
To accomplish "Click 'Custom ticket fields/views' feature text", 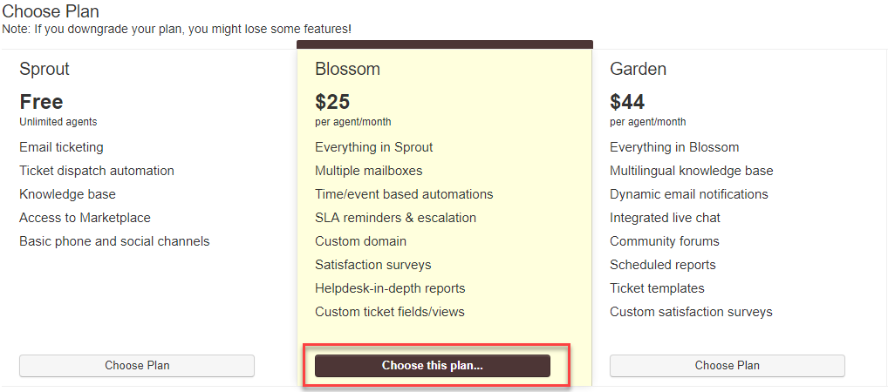I will (390, 312).
